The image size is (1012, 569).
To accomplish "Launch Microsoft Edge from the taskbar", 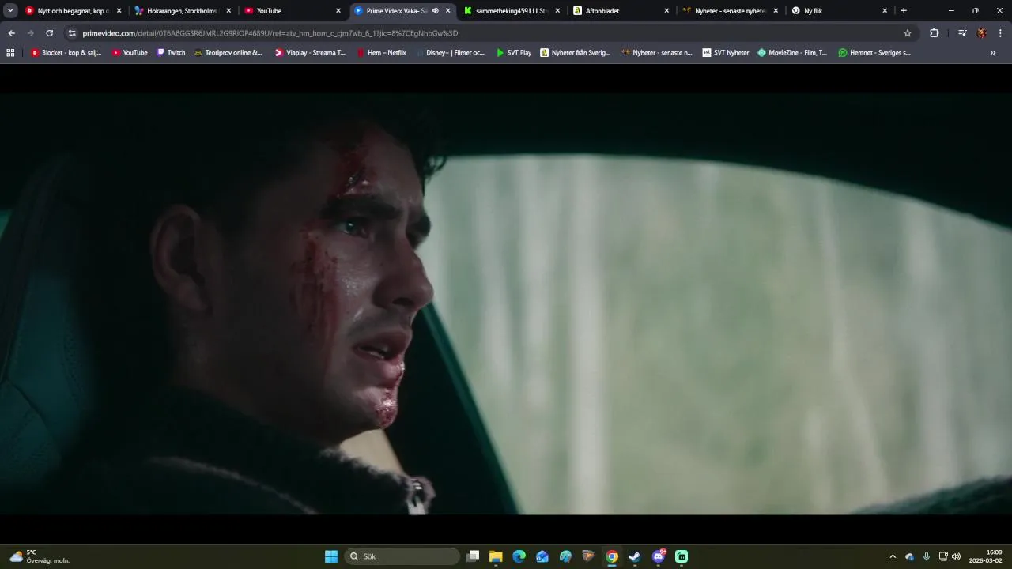I will tap(519, 556).
